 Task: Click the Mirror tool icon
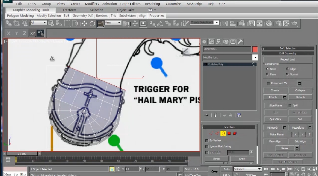coord(224,24)
